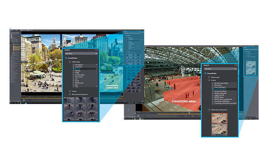
Task: Expand Object type in counting-area Search panel
Action: [209, 77]
